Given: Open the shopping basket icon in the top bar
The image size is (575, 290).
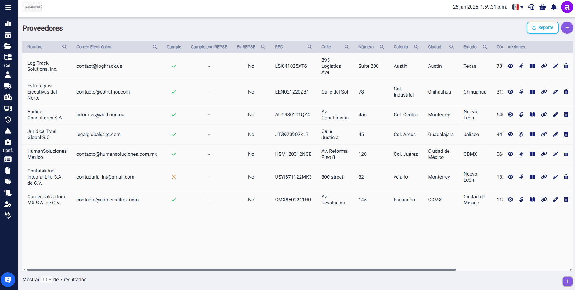Looking at the screenshot, I should coord(543,7).
